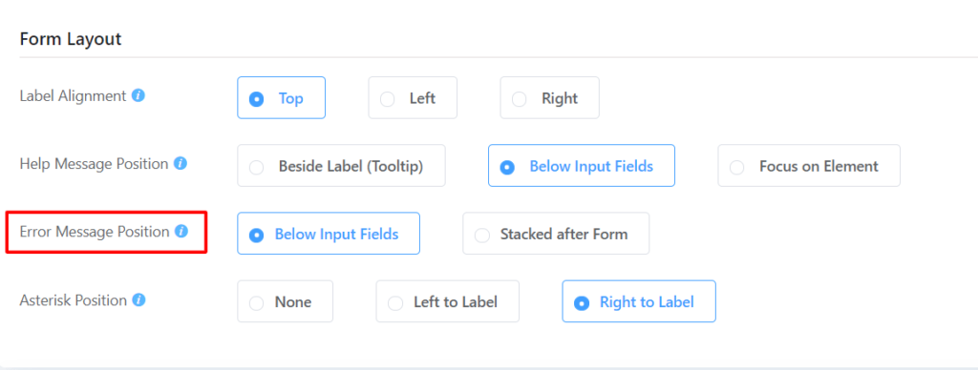Select Stacked after Form error position

click(x=556, y=234)
